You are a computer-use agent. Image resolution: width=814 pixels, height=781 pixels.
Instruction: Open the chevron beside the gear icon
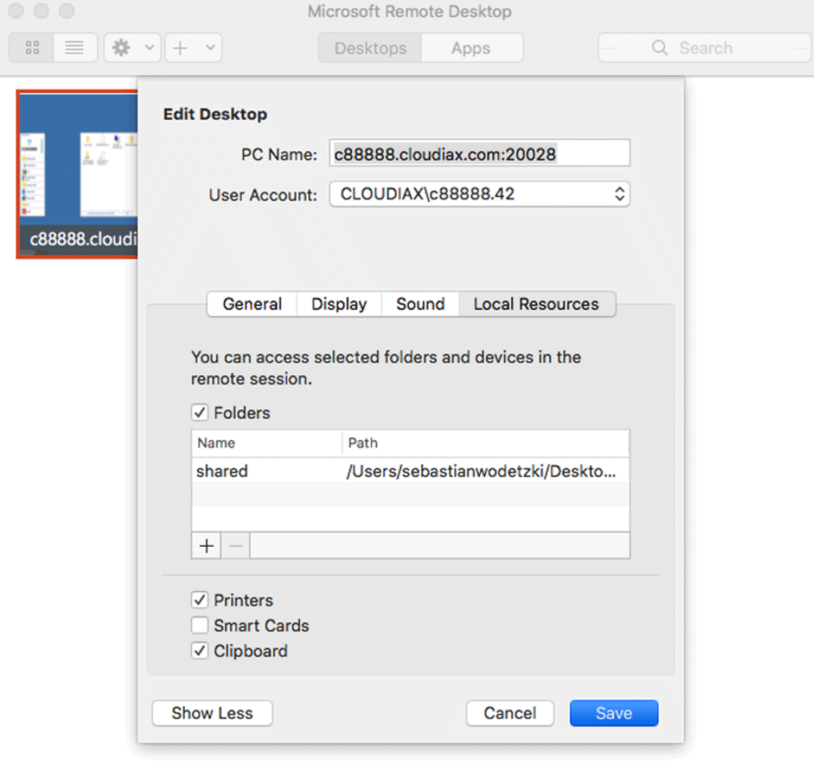(149, 48)
